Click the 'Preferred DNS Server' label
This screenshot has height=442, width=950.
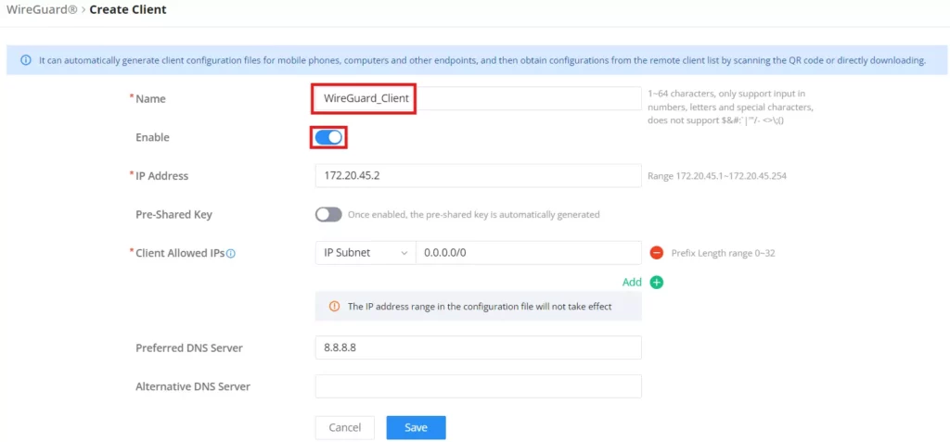tap(189, 348)
